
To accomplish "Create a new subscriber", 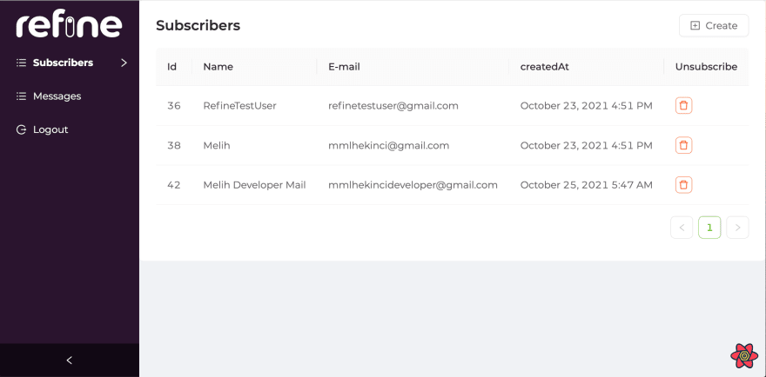I will coord(714,26).
